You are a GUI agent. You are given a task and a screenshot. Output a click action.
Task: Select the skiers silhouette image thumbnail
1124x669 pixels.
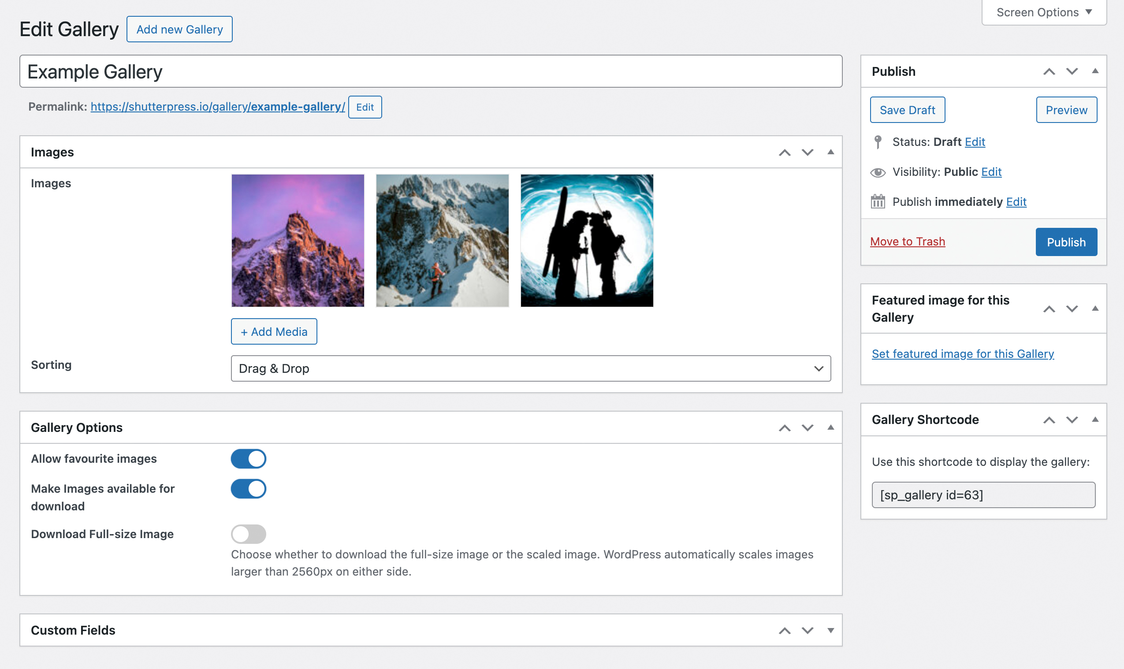point(587,241)
